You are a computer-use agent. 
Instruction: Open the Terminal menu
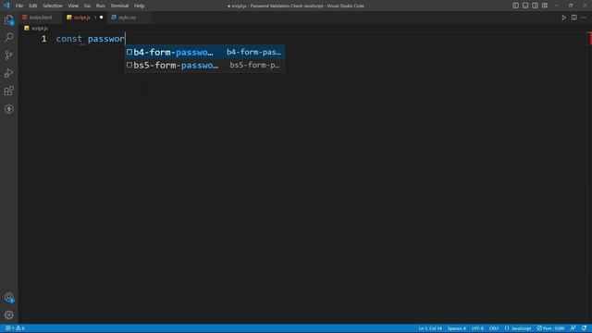(119, 6)
